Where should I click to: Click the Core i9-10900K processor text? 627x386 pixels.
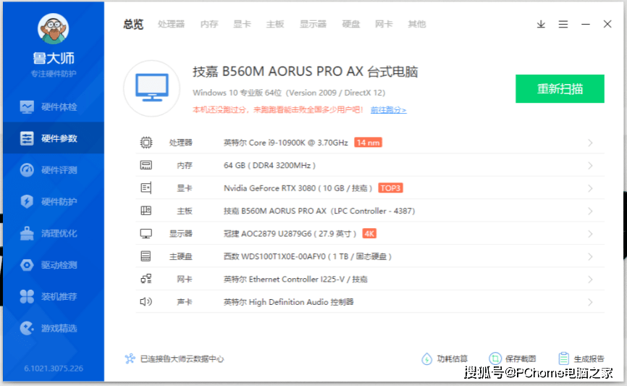285,143
